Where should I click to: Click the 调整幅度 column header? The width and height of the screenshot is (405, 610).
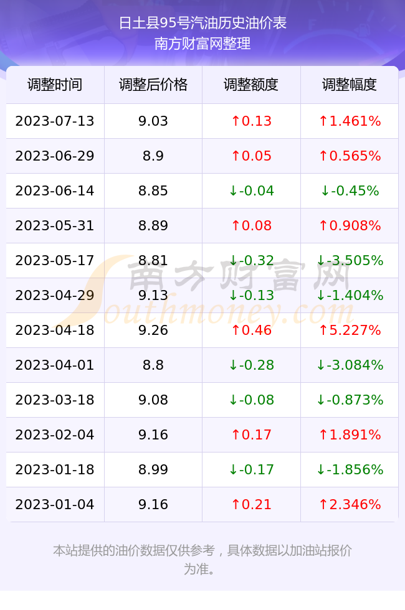point(350,85)
